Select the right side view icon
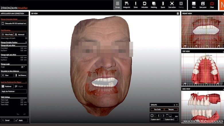 click(163, 116)
